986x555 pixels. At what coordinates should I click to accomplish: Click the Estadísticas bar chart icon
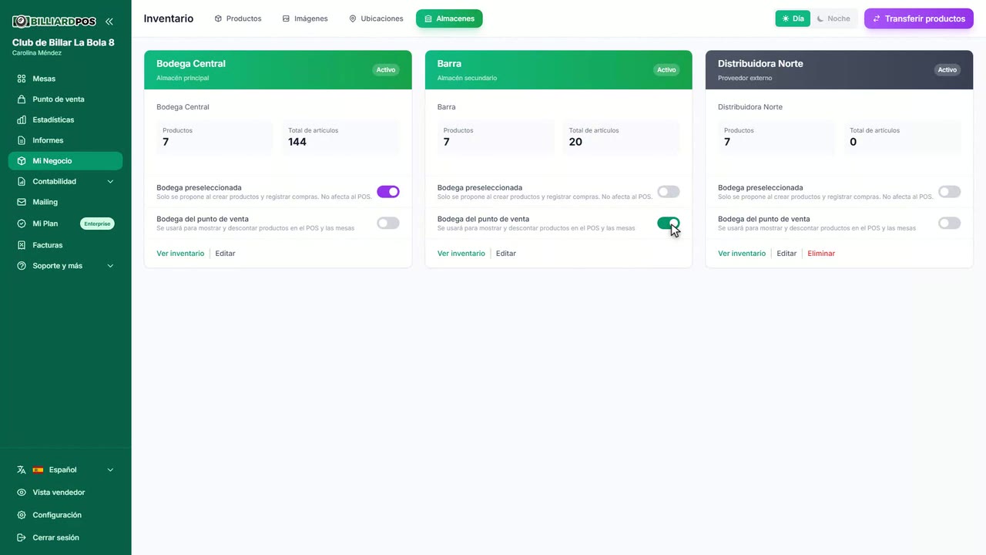(x=22, y=119)
